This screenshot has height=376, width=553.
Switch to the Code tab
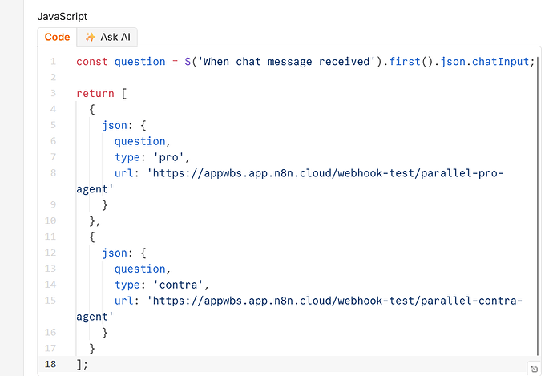click(x=57, y=37)
